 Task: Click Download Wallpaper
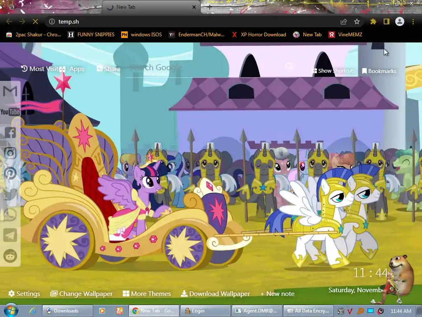(x=215, y=294)
